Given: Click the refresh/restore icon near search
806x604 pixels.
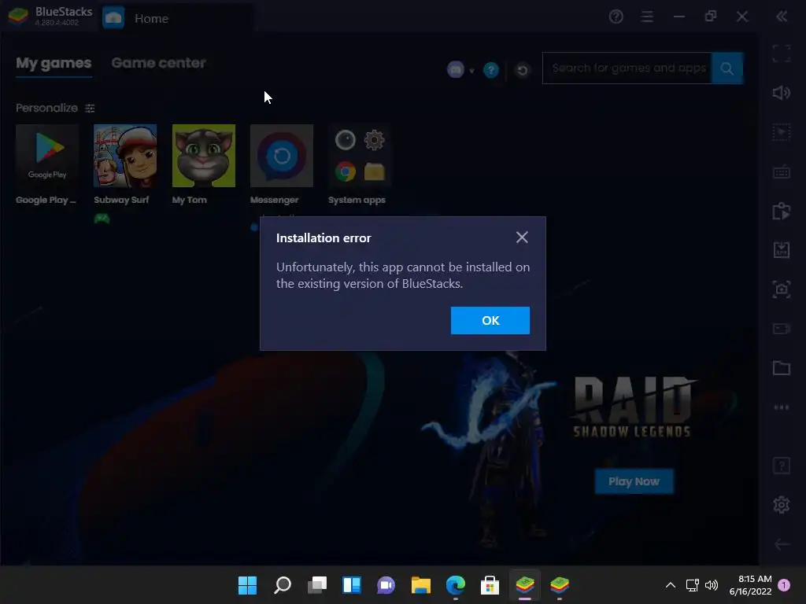Looking at the screenshot, I should coord(523,70).
